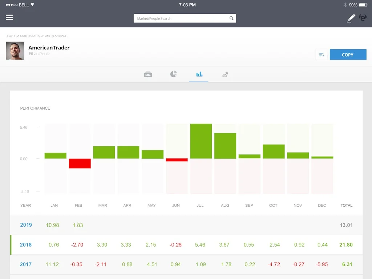Select the 2019 year row link

(25, 225)
